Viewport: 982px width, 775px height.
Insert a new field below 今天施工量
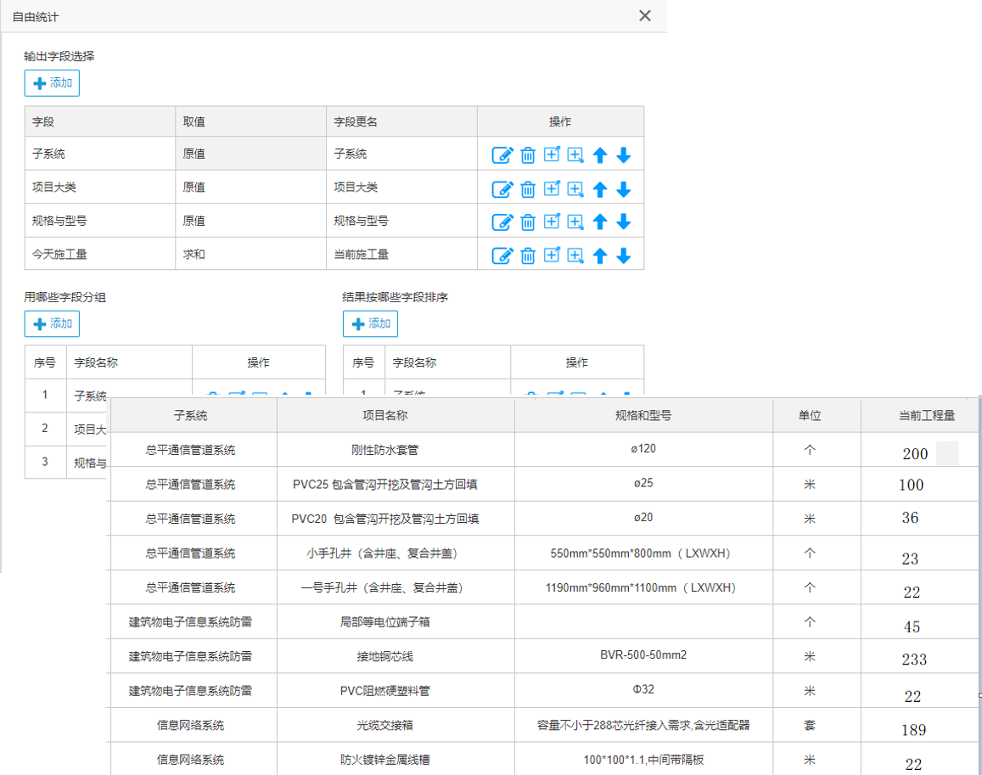(575, 254)
